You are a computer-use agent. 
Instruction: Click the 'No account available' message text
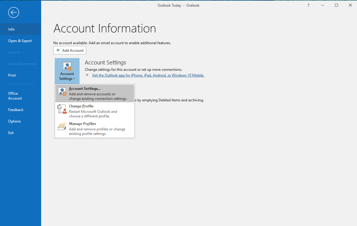click(x=112, y=43)
